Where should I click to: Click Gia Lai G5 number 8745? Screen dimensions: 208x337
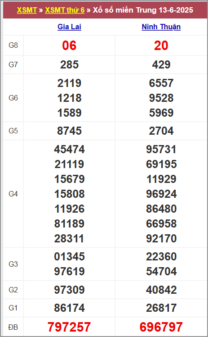pyautogui.click(x=69, y=131)
